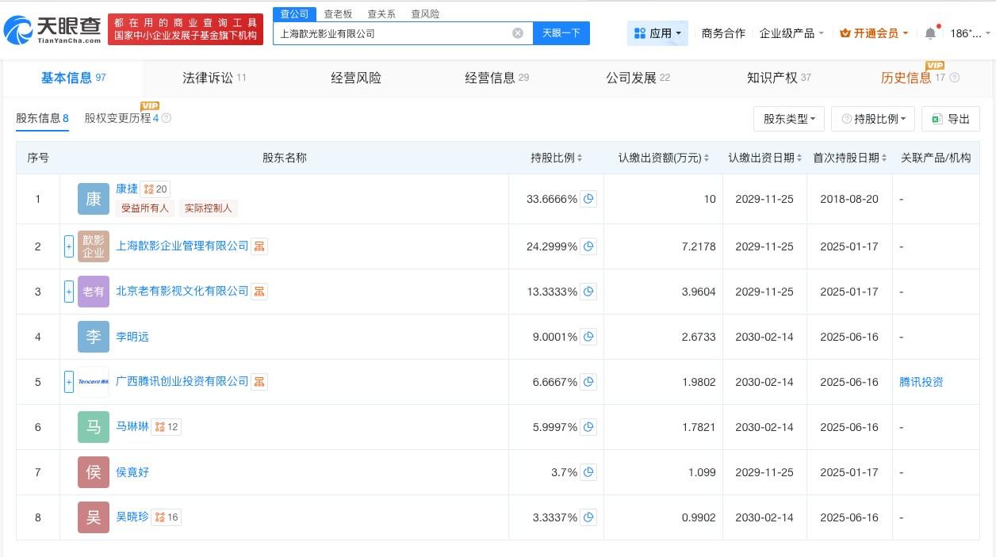This screenshot has height=557, width=996.
Task: Click the structure icon beside 北京老有影视文化有限公司
Action: pos(259,292)
